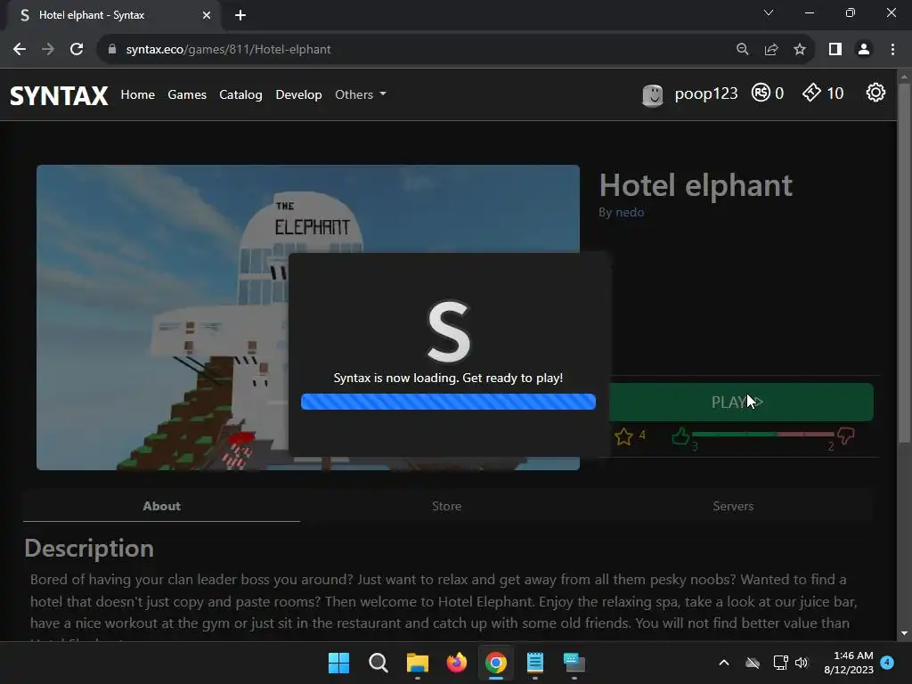Select the Hotel elphant - Syntax tab

click(113, 15)
